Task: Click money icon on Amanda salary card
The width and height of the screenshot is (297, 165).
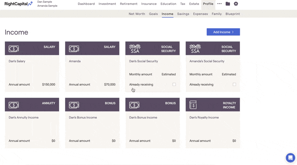Action: (74, 49)
